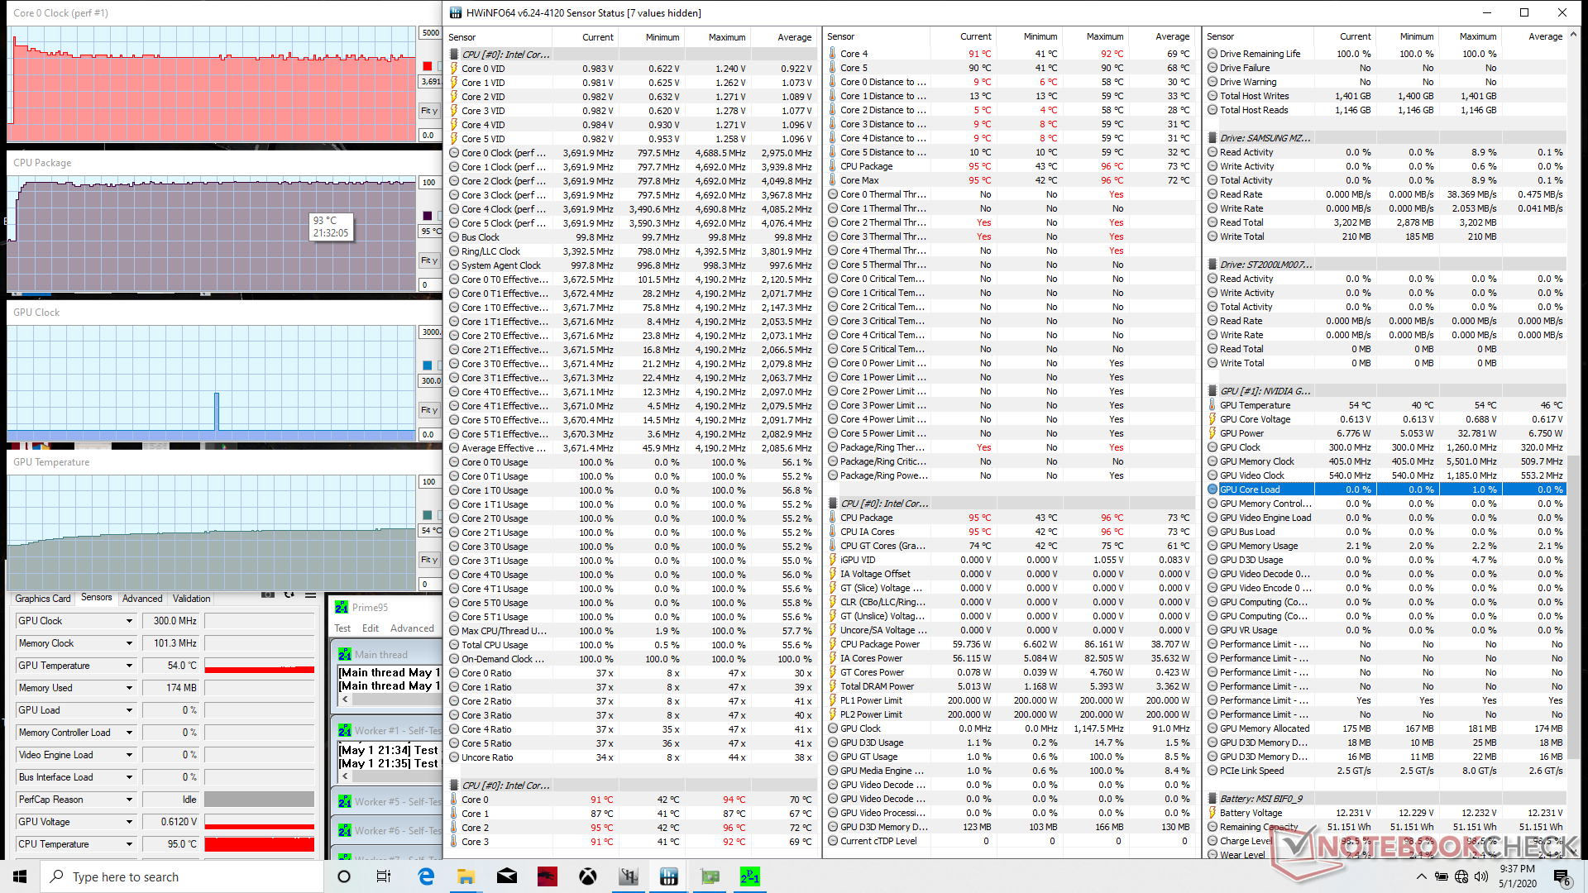
Task: Click Fit y in the CPU Package graph
Action: point(429,260)
